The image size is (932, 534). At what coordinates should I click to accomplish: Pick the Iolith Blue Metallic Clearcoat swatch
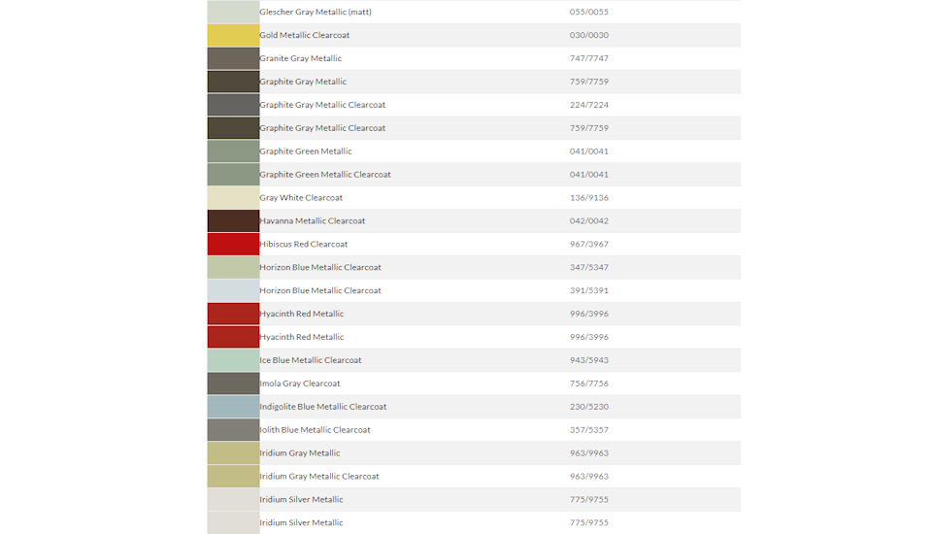233,429
